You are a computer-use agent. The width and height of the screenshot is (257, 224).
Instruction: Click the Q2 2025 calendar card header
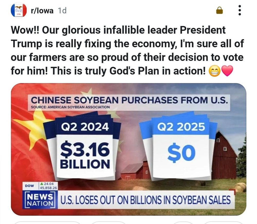(x=181, y=127)
